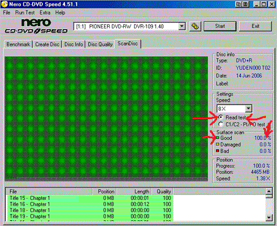The width and height of the screenshot is (277, 226).
Task: Open the Help menu
Action: click(x=60, y=13)
